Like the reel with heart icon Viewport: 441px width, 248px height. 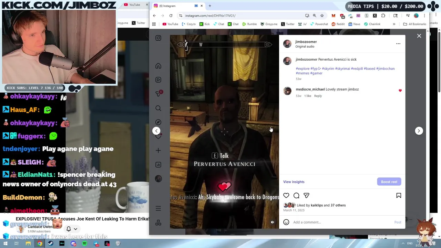286,196
